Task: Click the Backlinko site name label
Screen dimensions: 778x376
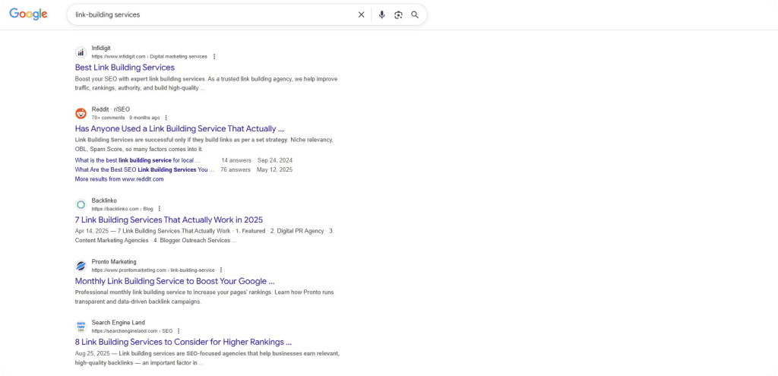Action: [104, 201]
